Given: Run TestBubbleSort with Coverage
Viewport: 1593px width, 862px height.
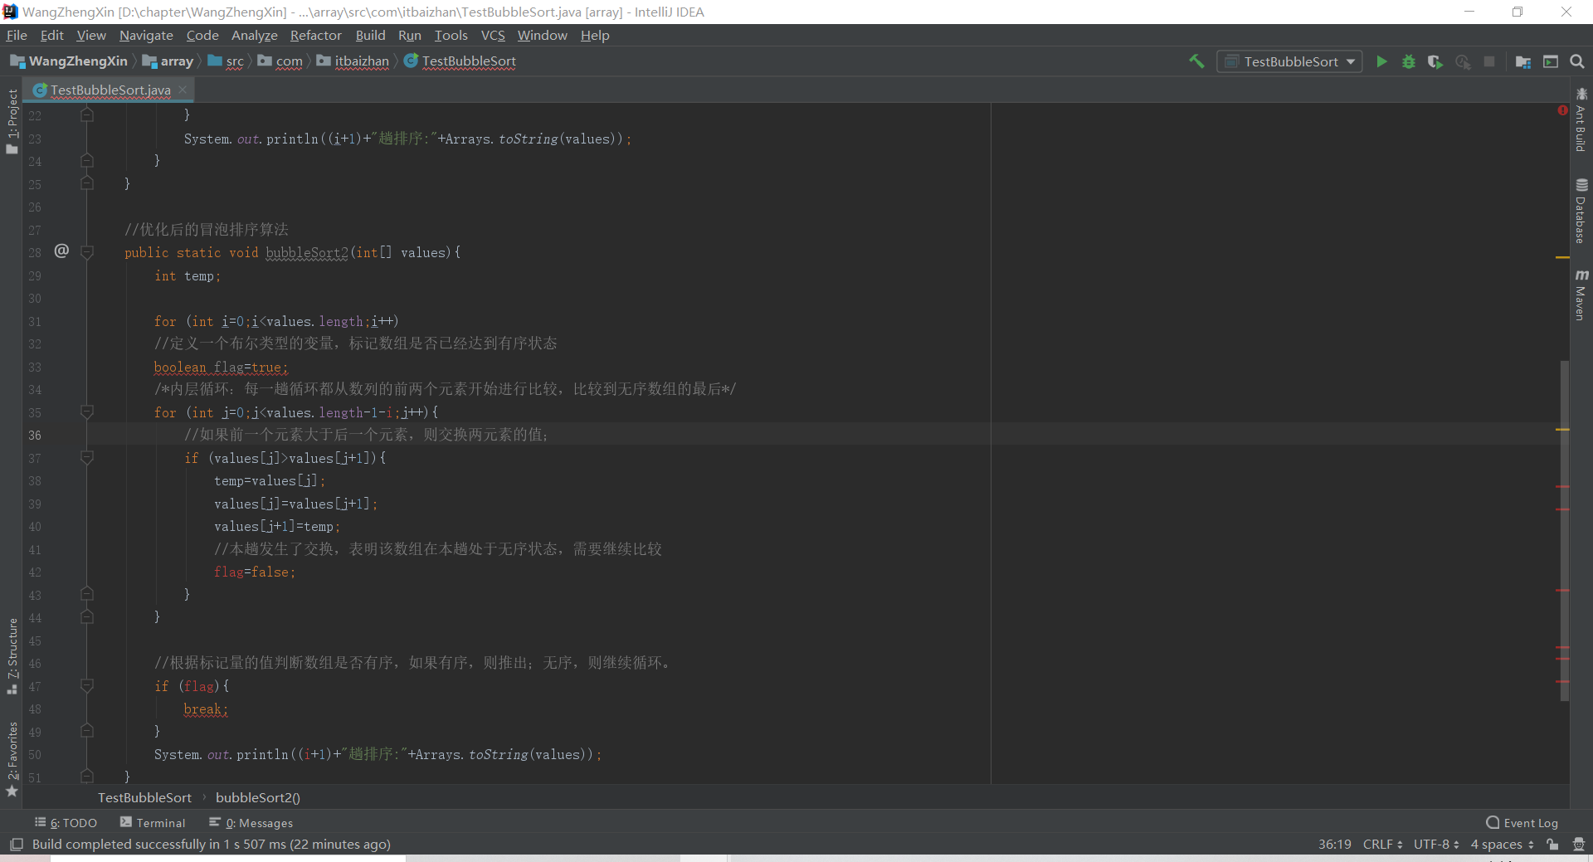Looking at the screenshot, I should 1435,61.
